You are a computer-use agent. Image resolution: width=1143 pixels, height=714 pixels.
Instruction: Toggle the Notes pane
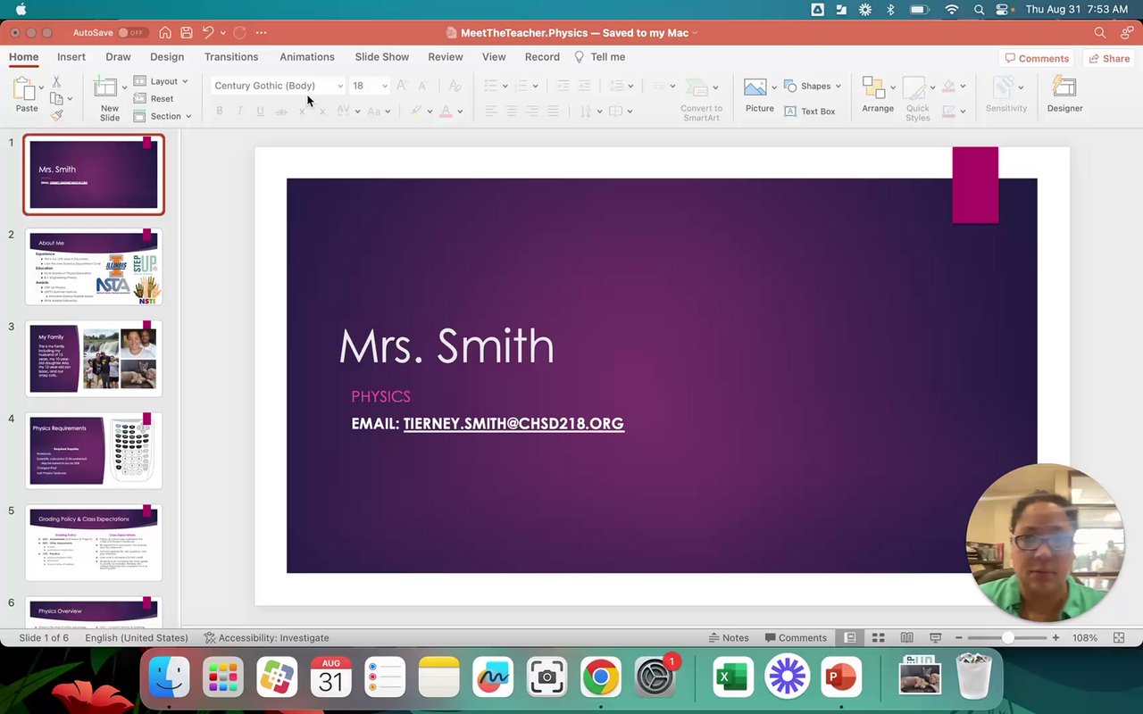[729, 638]
